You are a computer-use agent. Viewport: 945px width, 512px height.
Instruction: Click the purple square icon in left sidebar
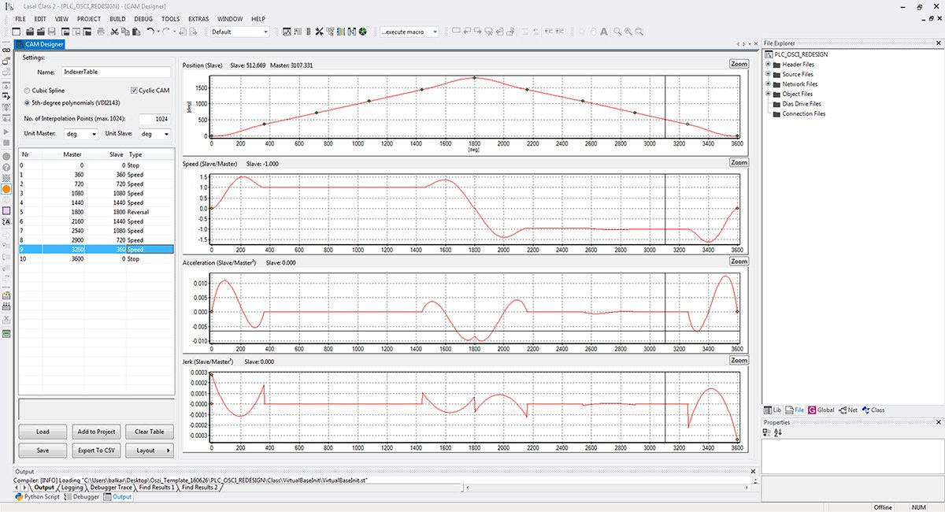[x=6, y=211]
